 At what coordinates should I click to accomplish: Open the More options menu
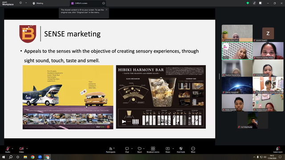tap(193, 150)
